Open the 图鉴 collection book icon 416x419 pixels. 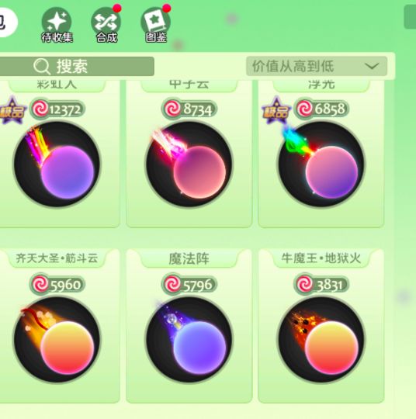tap(156, 25)
